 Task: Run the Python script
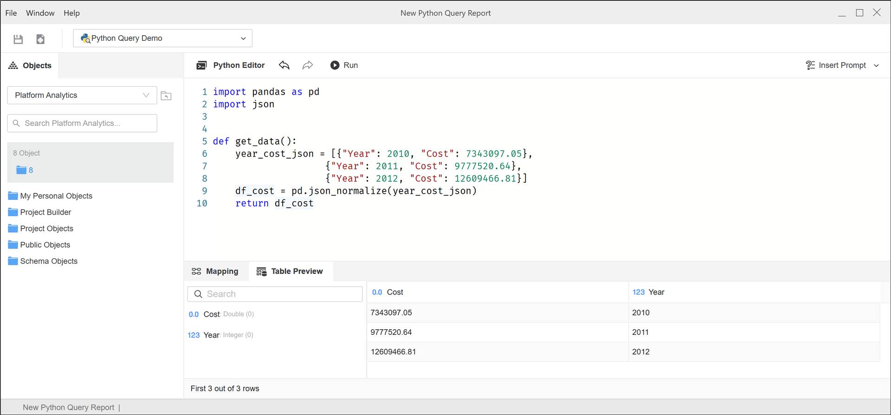344,65
